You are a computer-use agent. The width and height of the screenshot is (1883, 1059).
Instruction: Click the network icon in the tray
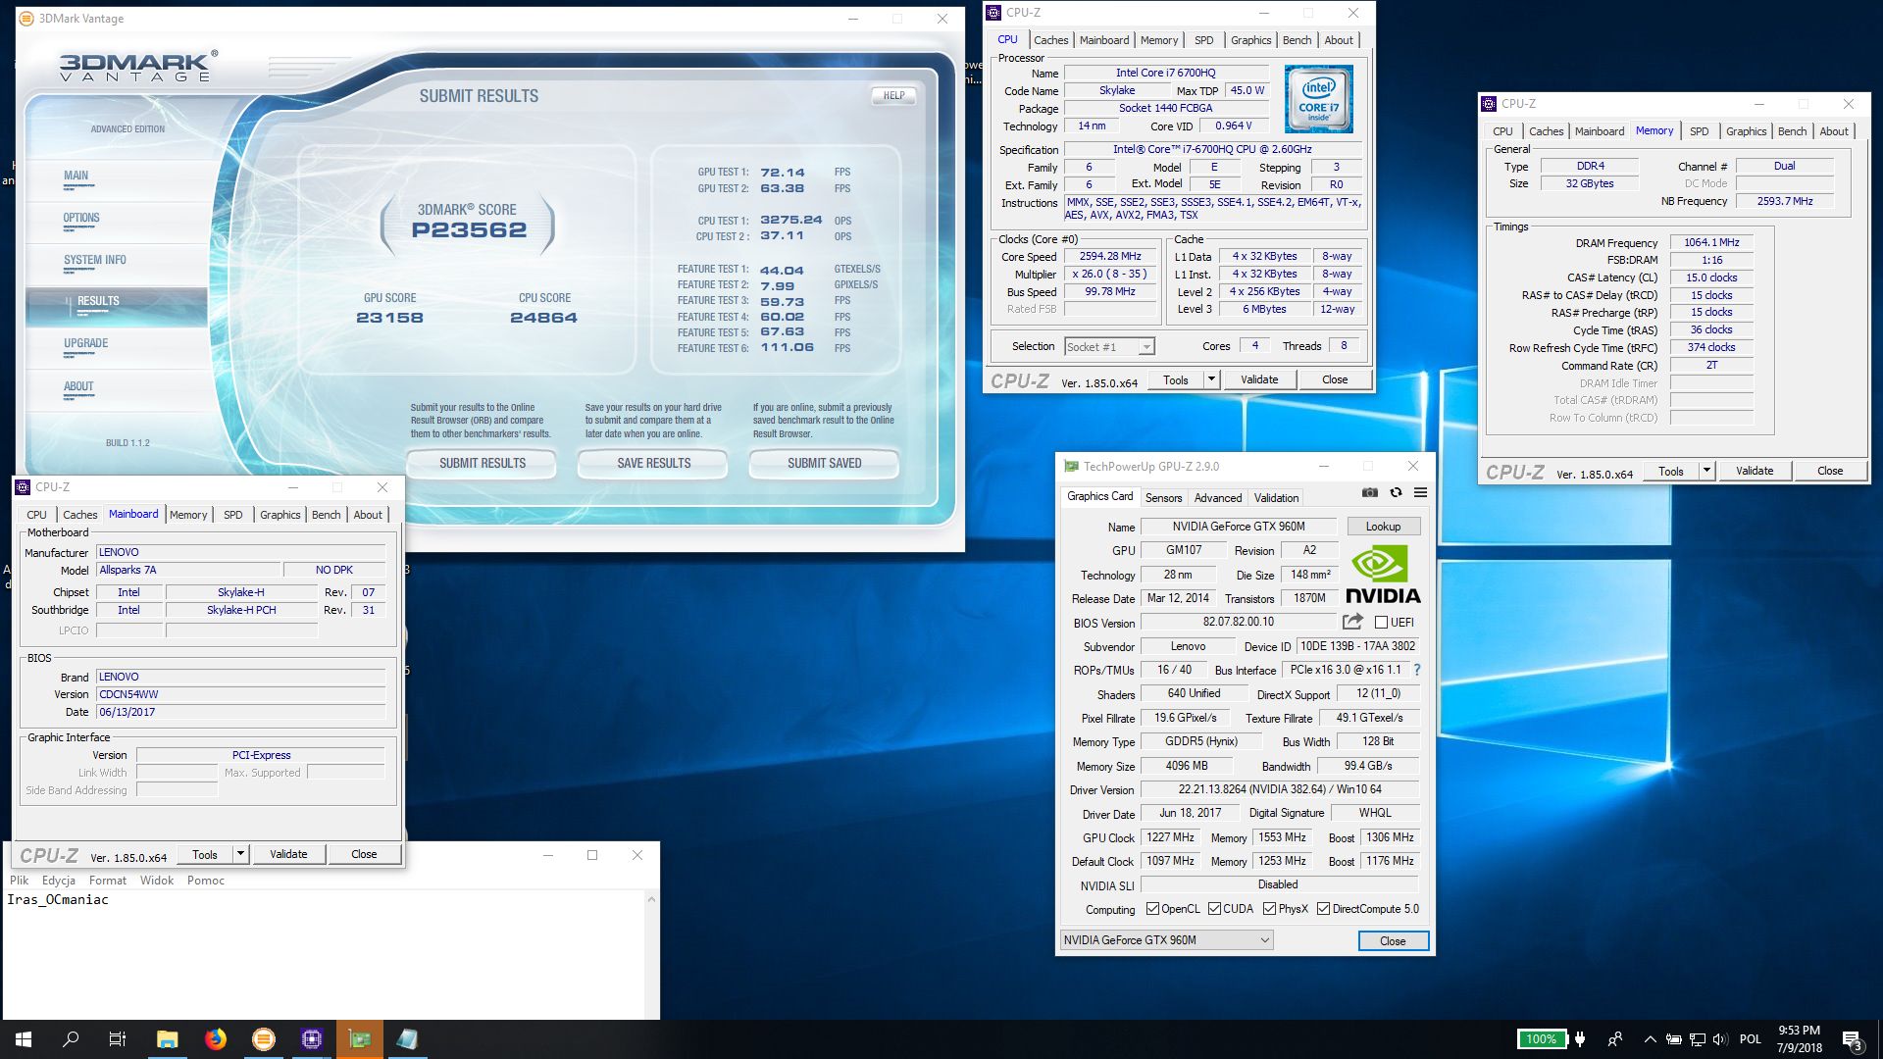pos(1698,1039)
